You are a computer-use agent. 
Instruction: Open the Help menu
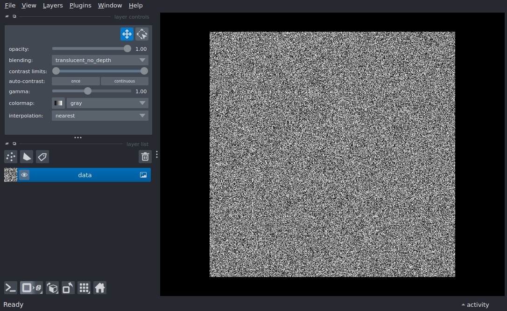click(x=135, y=6)
